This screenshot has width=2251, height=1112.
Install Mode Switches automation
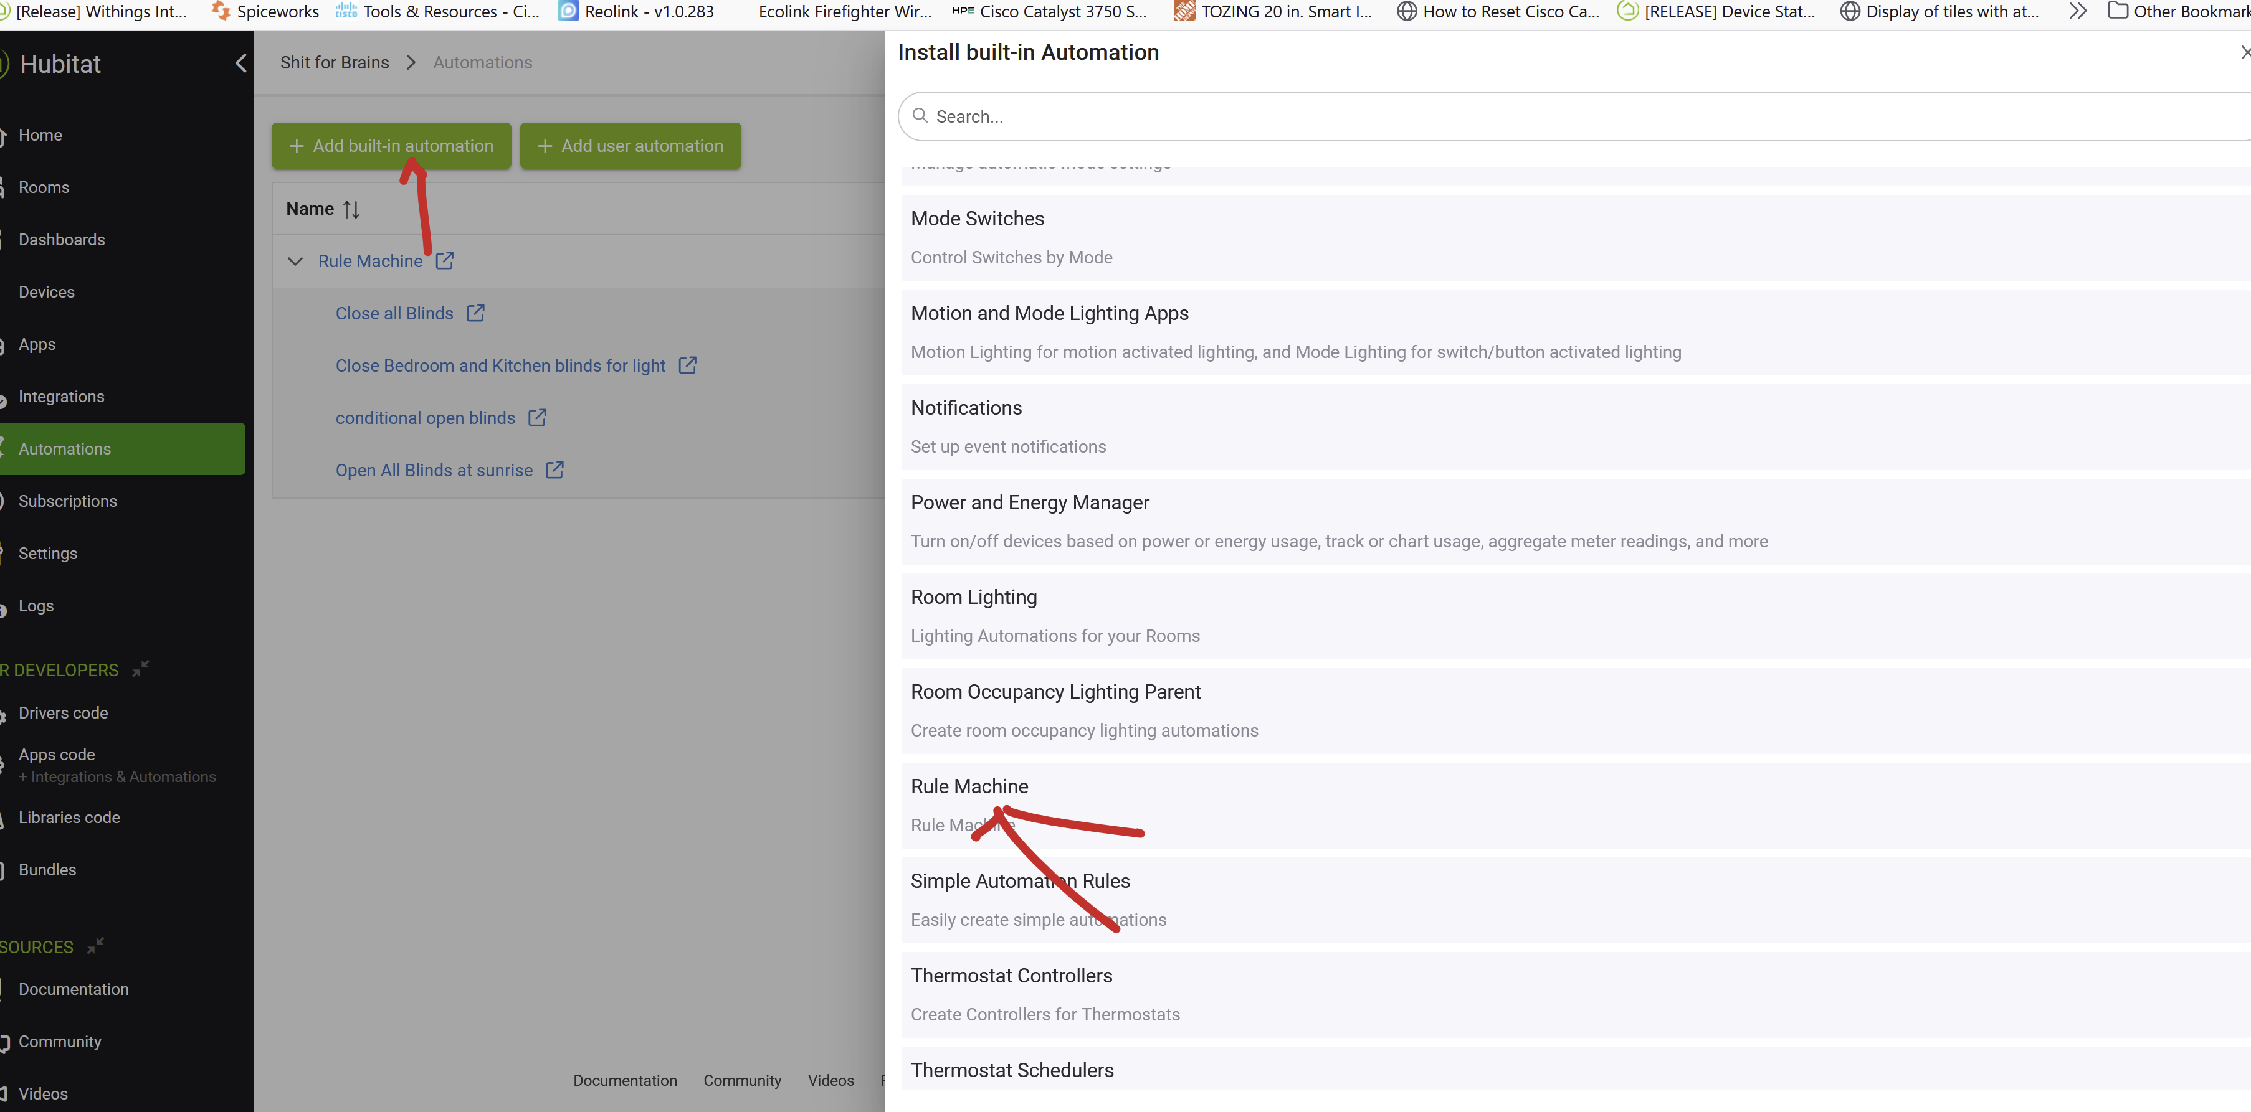point(1576,238)
